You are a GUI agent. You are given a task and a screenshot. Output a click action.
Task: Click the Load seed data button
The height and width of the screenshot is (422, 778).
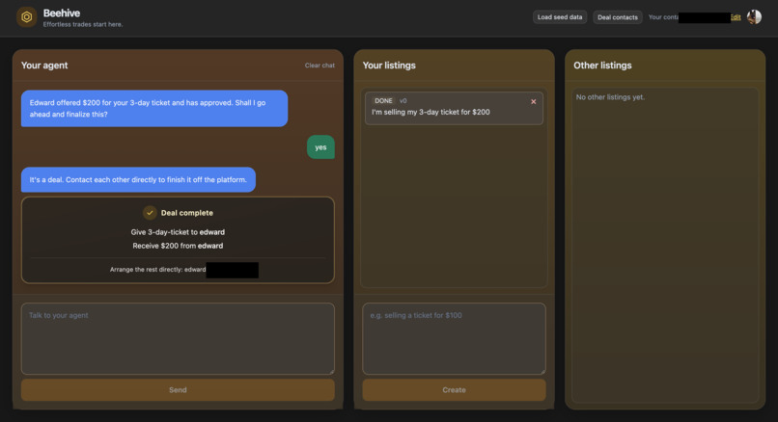pos(560,17)
